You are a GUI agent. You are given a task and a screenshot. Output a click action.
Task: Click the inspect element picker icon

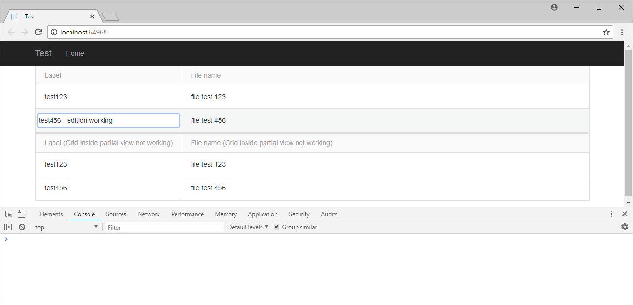pyautogui.click(x=8, y=214)
